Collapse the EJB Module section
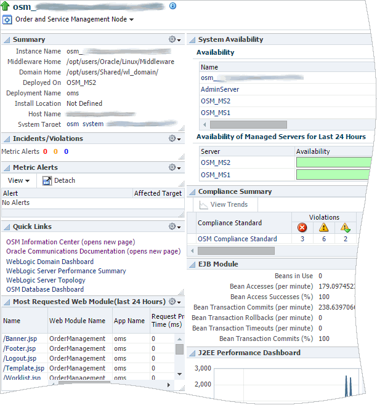 [x=192, y=265]
